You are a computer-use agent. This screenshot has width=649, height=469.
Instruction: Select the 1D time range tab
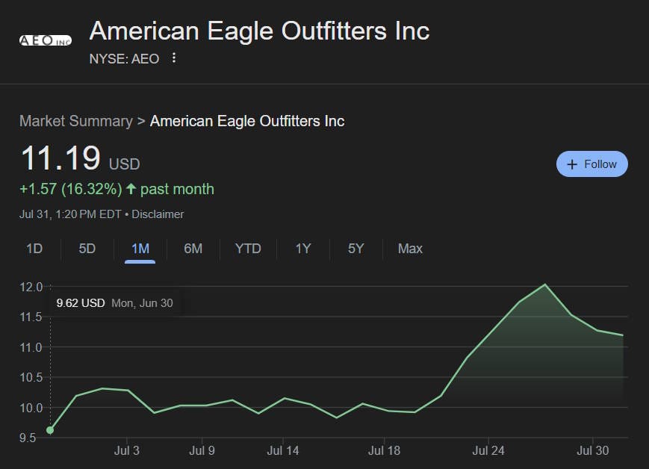[x=34, y=249]
